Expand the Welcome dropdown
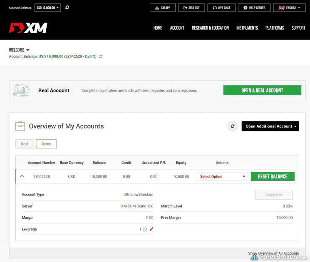Image resolution: width=310 pixels, height=262 pixels. (x=20, y=50)
